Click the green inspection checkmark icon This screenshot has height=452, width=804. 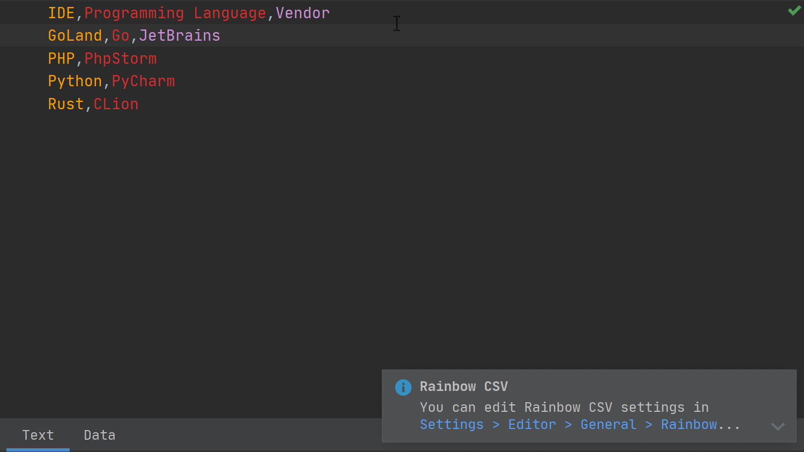click(x=794, y=11)
